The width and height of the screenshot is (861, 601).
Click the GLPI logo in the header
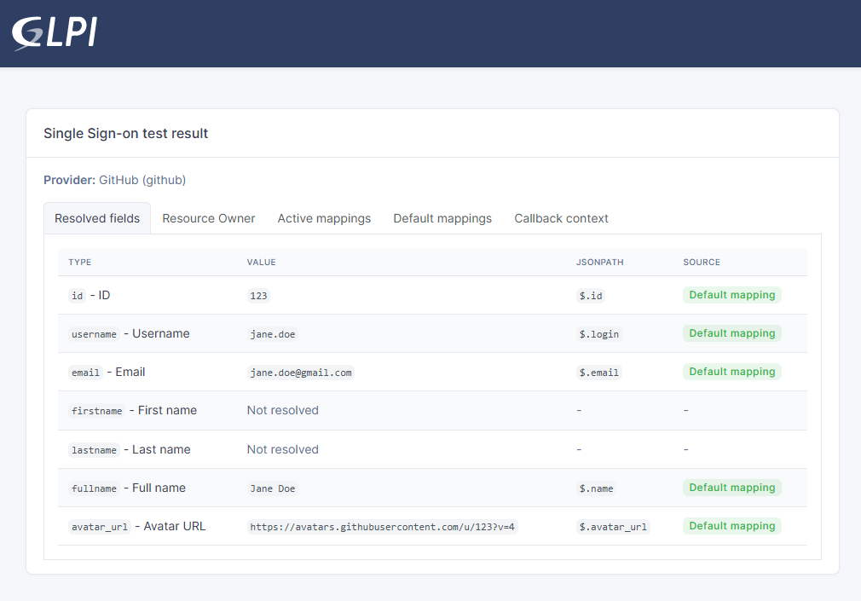55,33
